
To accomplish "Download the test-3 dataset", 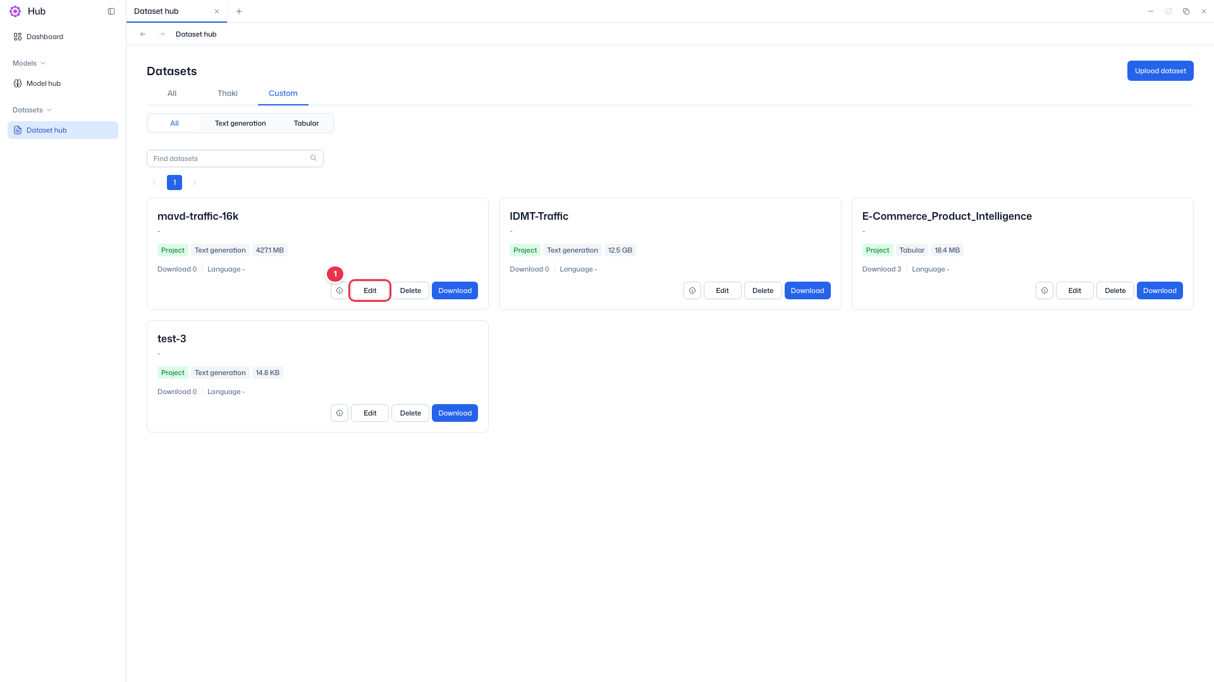I will [455, 413].
